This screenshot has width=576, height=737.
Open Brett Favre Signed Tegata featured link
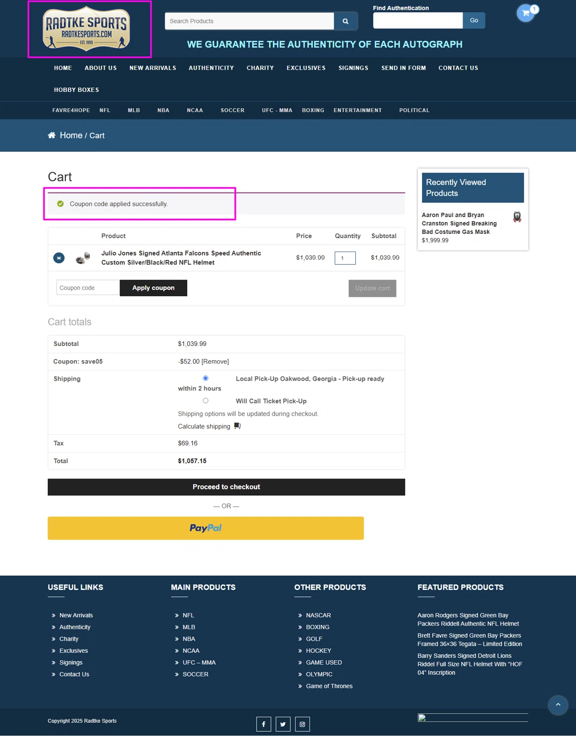(470, 640)
